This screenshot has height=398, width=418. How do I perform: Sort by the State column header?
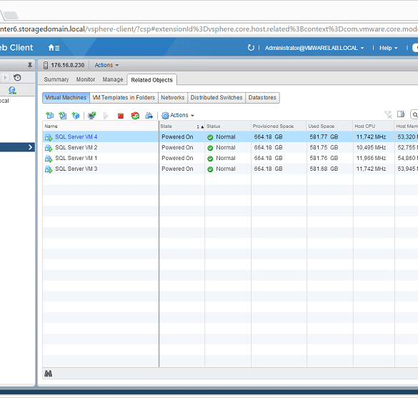click(x=181, y=126)
